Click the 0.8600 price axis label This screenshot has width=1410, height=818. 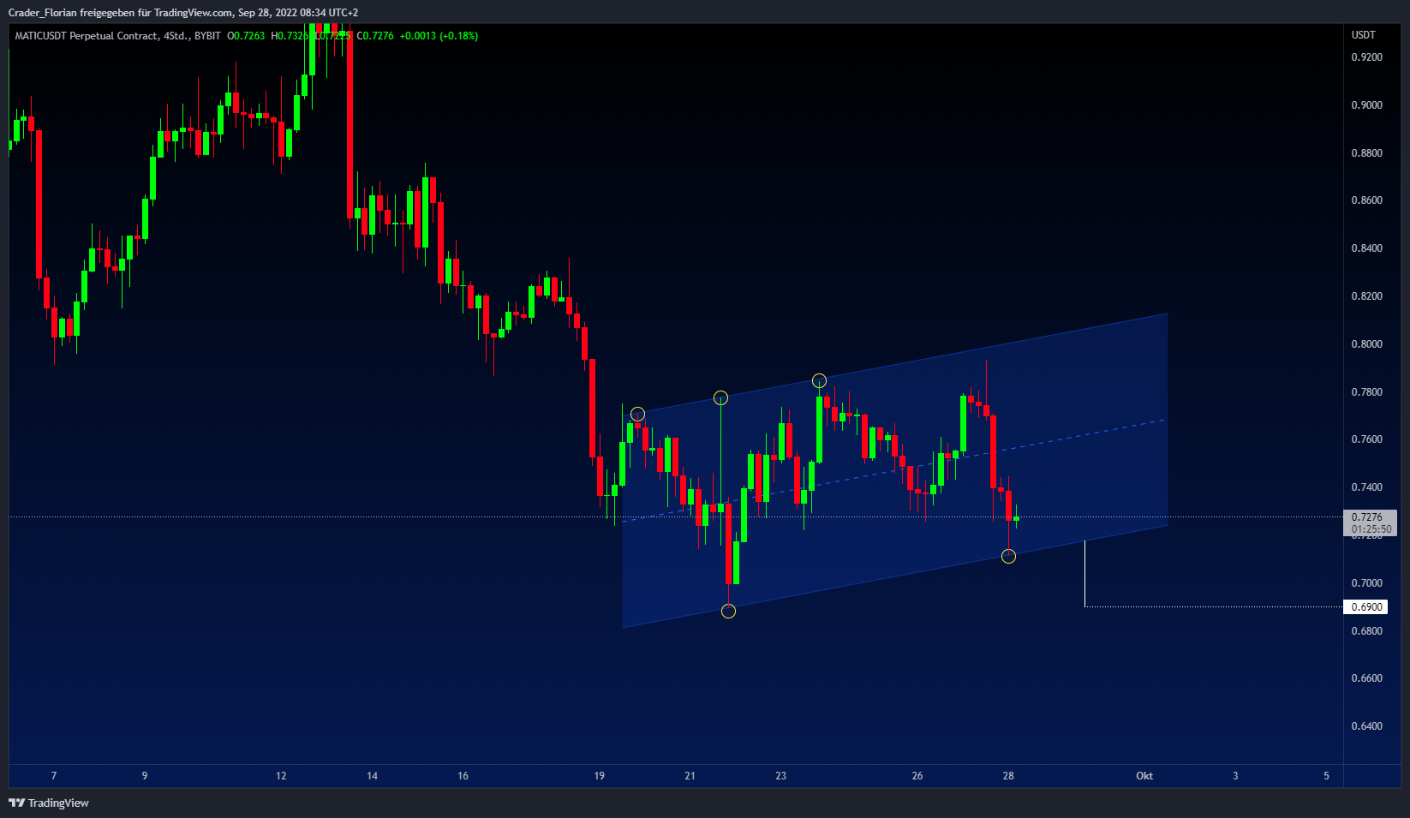click(x=1367, y=200)
